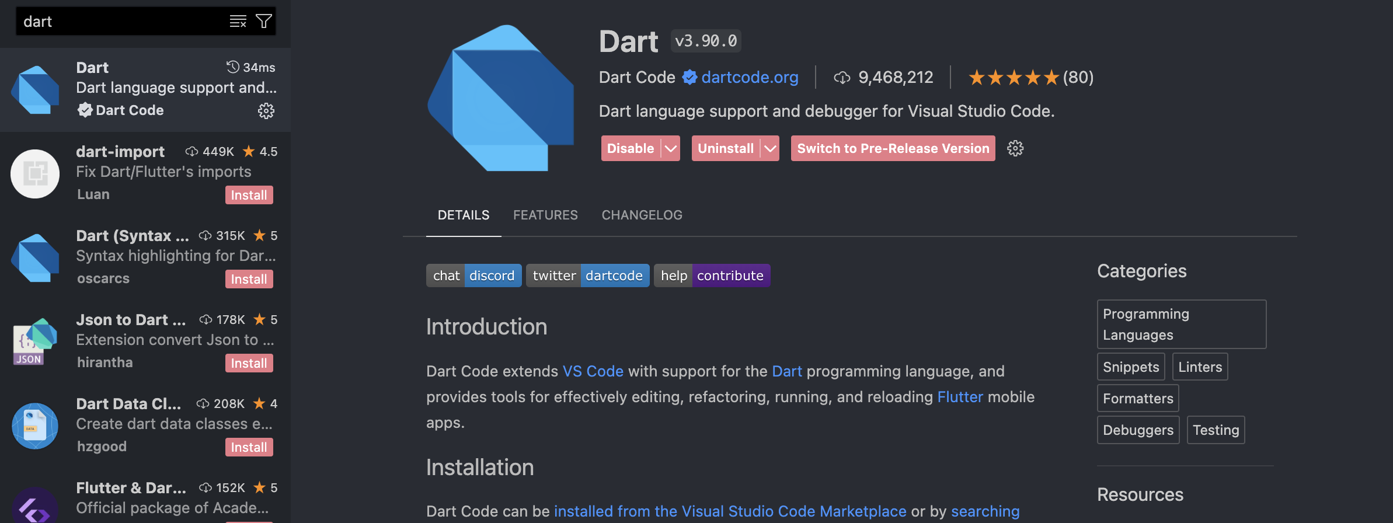Open the manage gear for the Dart list item
Viewport: 1393px width, 523px height.
tap(266, 111)
